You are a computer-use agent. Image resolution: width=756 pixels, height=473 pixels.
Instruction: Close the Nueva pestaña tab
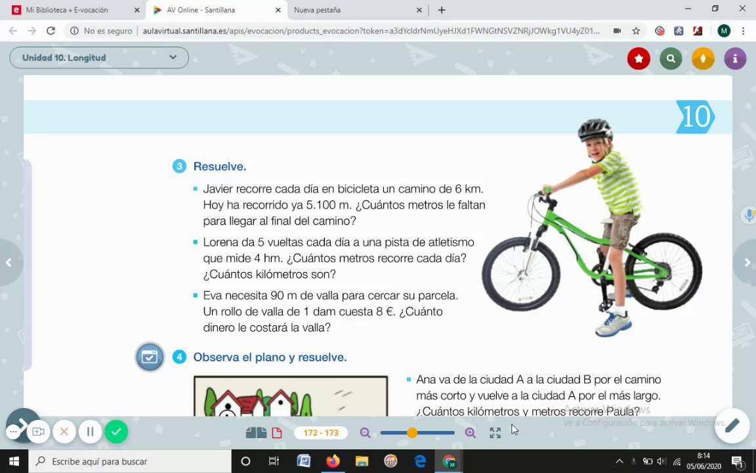(x=419, y=10)
